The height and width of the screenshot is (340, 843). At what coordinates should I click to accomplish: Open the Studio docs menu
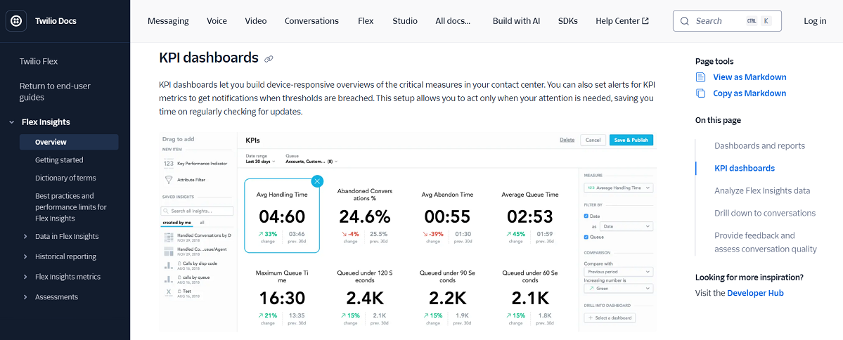pos(405,21)
